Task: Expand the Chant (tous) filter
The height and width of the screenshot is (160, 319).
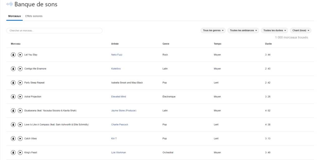Action: tap(301, 30)
